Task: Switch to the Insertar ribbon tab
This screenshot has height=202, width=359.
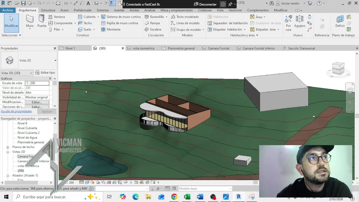Action: (119, 10)
